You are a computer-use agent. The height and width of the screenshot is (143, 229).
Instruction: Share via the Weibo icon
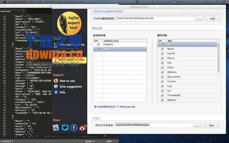pyautogui.click(x=83, y=128)
